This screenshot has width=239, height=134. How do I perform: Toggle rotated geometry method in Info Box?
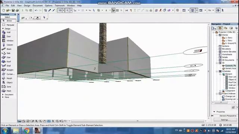pos(37,18)
